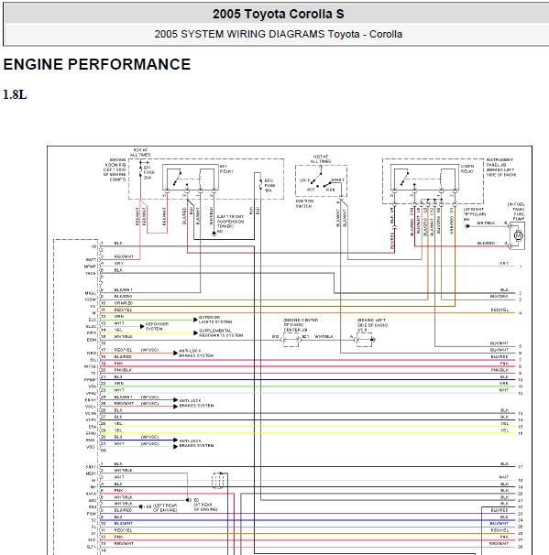Click the ignition switch symbol
Image resolution: width=549 pixels, height=555 pixels.
321,180
